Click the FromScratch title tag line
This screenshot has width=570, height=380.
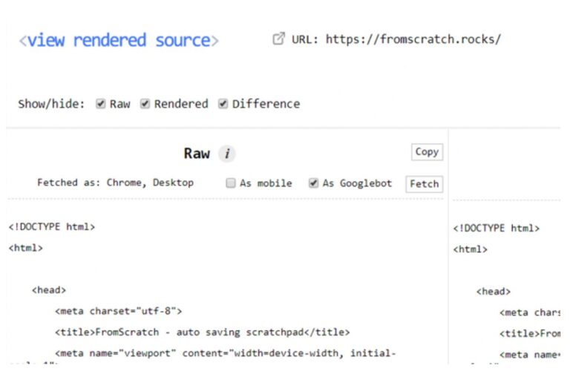tap(202, 332)
